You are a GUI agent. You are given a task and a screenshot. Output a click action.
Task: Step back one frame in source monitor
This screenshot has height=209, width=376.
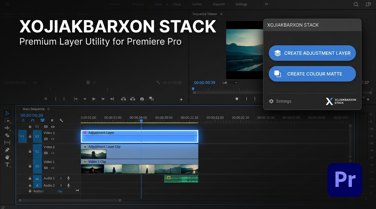85,99
